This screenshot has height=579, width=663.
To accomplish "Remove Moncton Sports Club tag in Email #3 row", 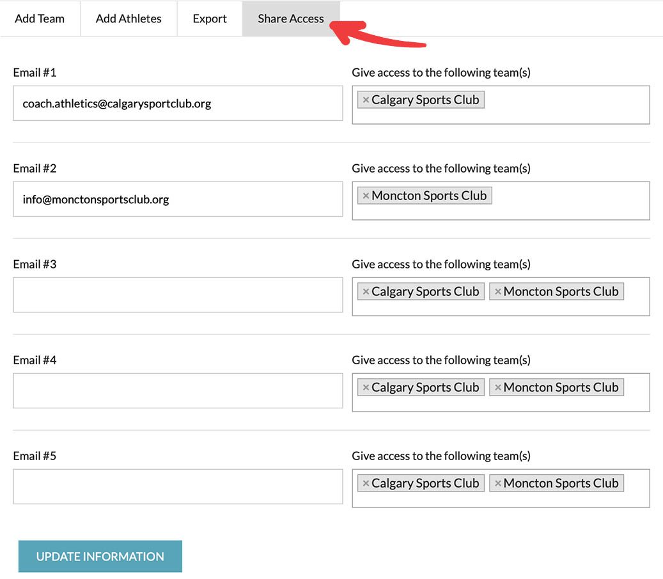I will click(498, 292).
